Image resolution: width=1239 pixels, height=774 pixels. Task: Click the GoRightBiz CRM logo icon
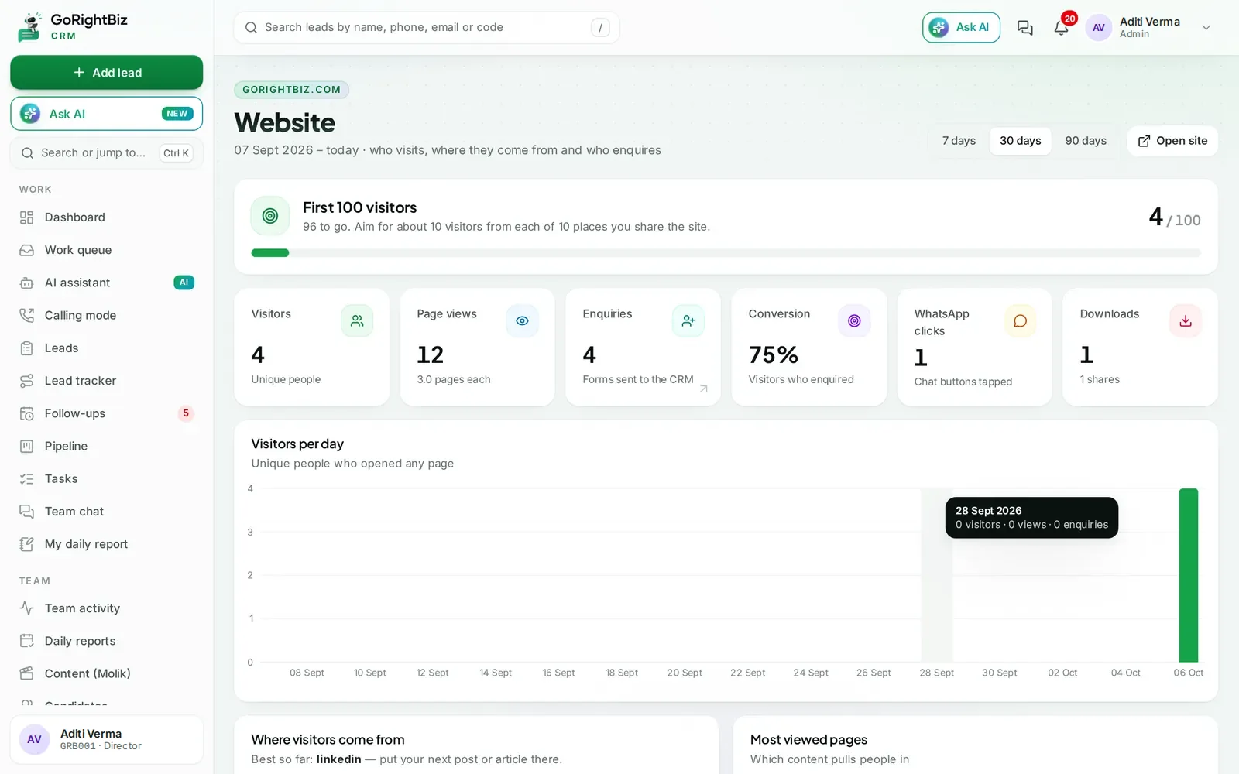(29, 27)
